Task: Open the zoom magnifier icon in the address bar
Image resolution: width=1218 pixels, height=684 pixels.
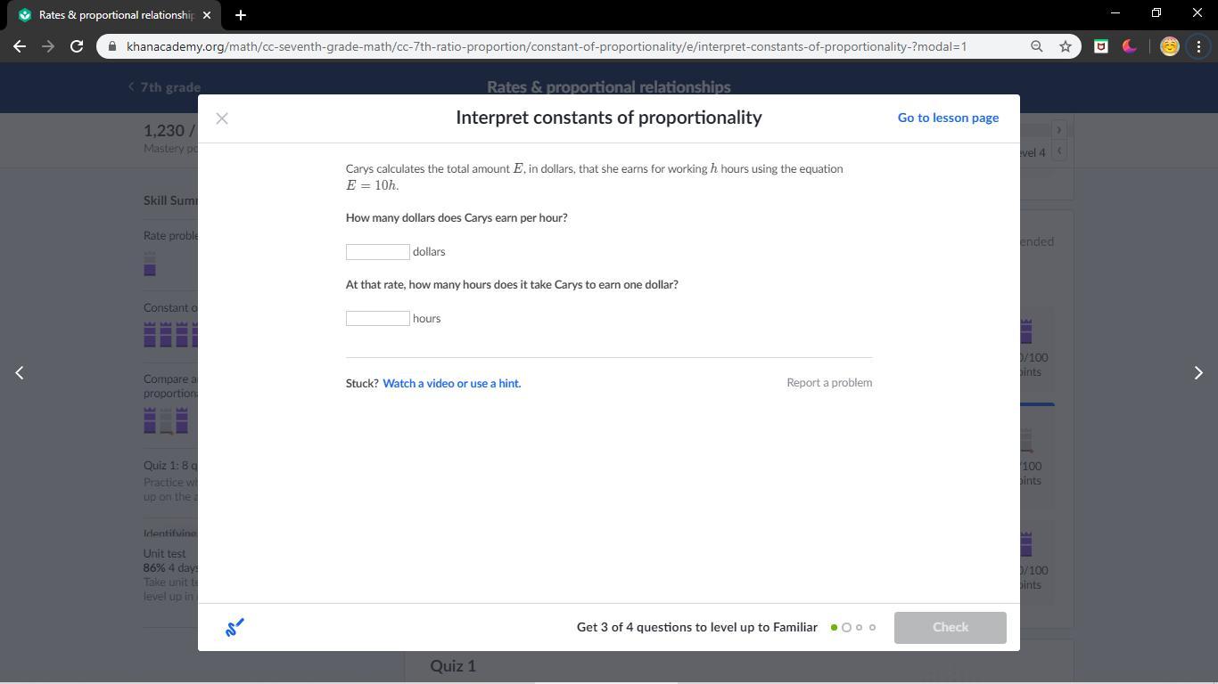Action: click(1036, 46)
